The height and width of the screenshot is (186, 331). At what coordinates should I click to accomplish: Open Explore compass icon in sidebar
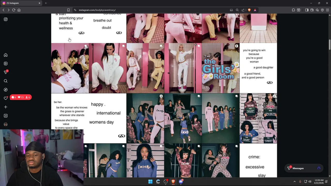[x=6, y=90]
